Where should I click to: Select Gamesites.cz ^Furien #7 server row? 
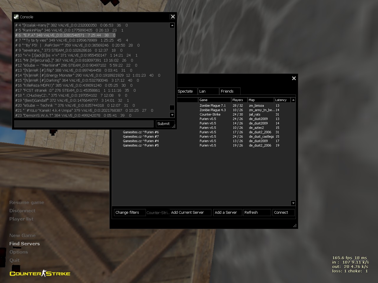[x=141, y=136]
